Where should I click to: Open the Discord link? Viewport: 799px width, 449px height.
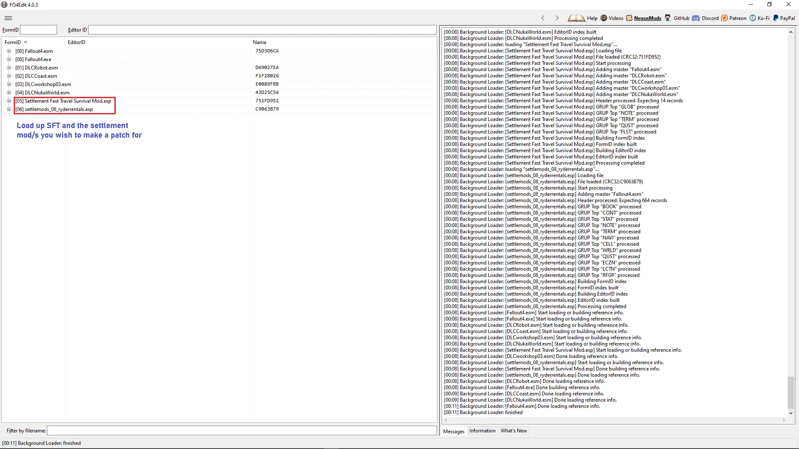point(710,18)
